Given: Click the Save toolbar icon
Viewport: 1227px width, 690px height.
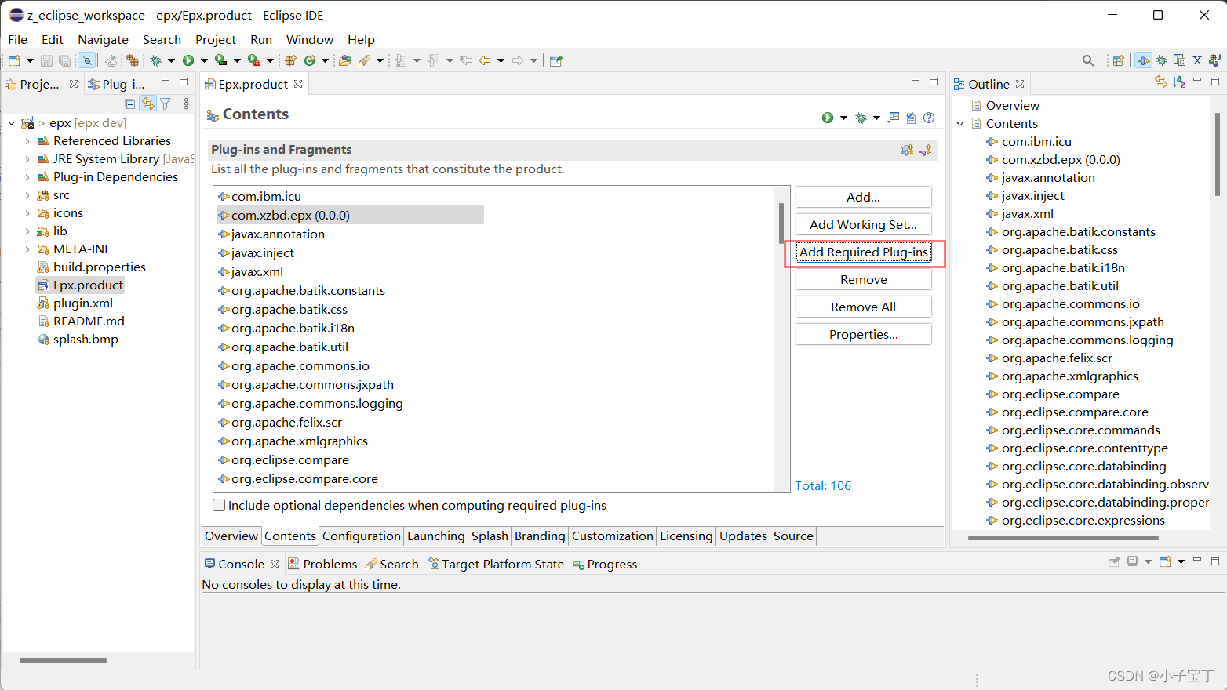Looking at the screenshot, I should point(46,60).
